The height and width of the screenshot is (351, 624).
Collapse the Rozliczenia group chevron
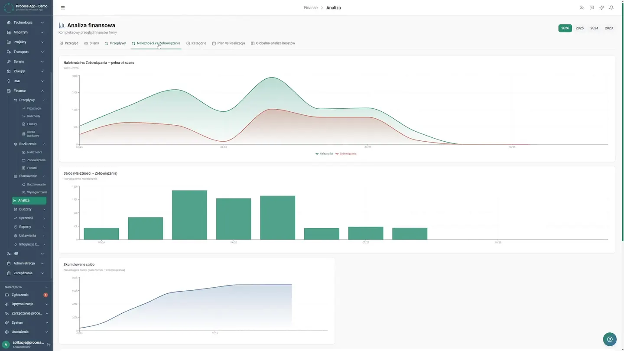(x=44, y=144)
